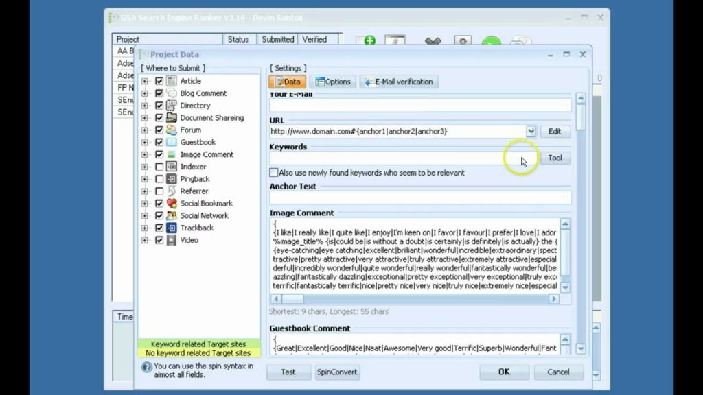Expand the Article tree node

(145, 81)
